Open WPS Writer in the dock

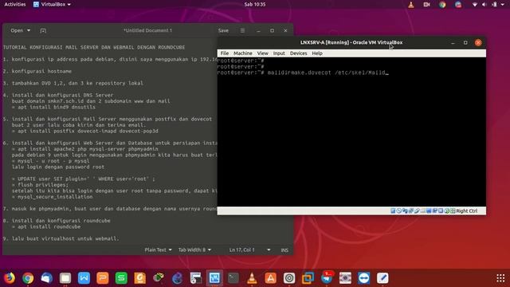pyautogui.click(x=84, y=278)
